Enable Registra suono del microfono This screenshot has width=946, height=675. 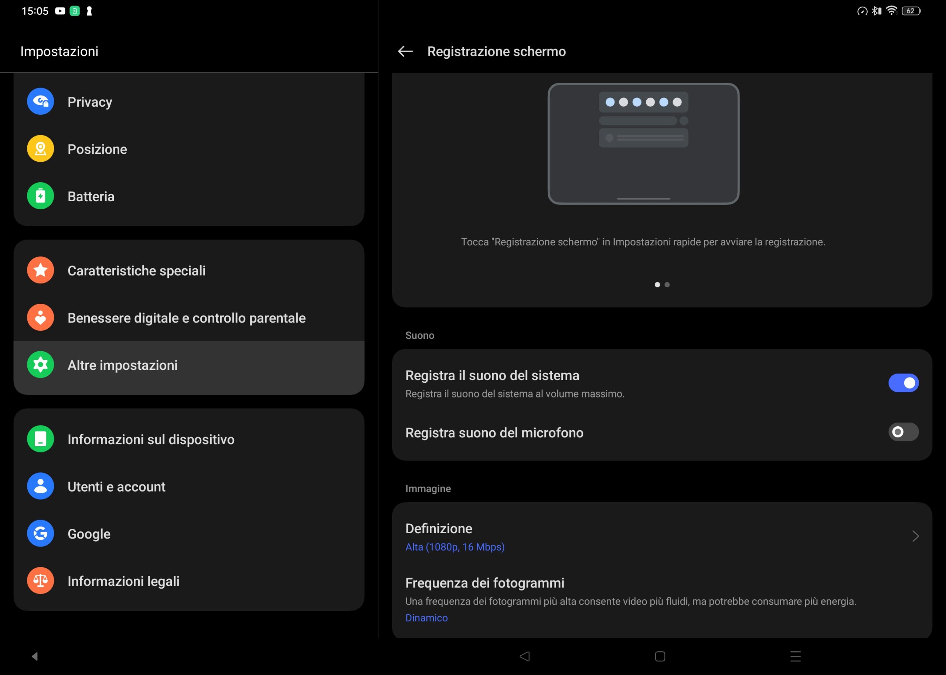(x=903, y=432)
